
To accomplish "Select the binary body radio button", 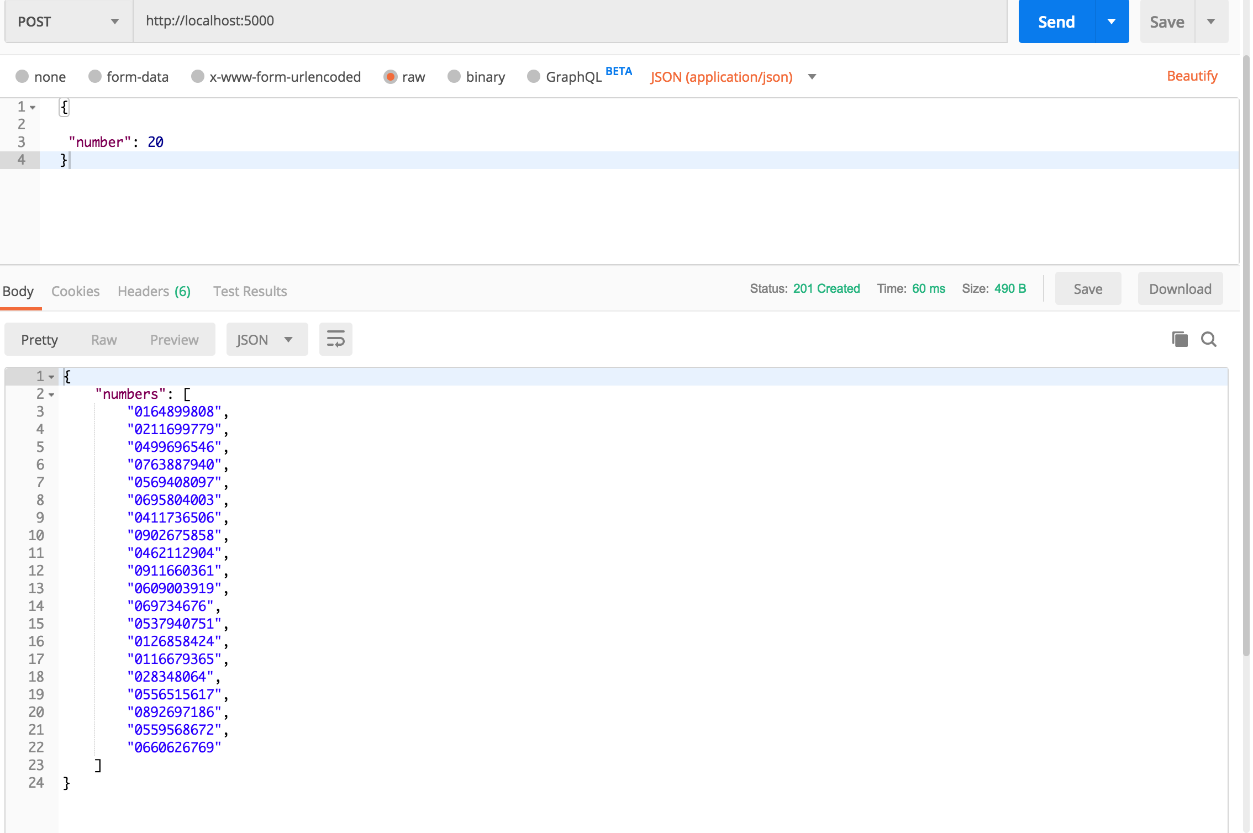I will point(454,76).
